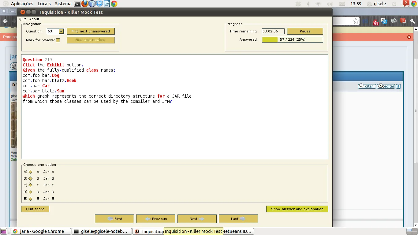Jump to the Last question
This screenshot has width=418, height=235.
[238, 219]
